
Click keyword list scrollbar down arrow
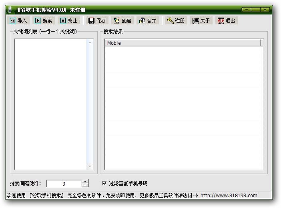pos(90,166)
